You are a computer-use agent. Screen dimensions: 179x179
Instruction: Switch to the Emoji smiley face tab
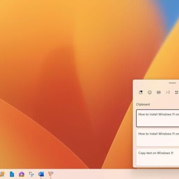pos(149,93)
